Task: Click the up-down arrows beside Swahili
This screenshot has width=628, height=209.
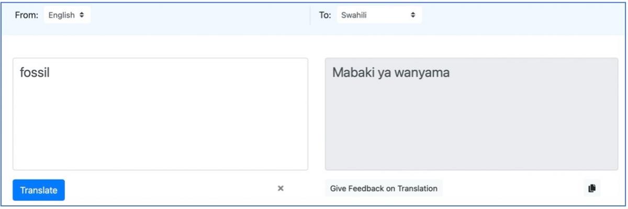Action: click(x=413, y=15)
